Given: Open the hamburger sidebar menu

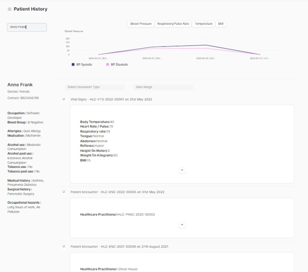Looking at the screenshot, I should coord(9,9).
